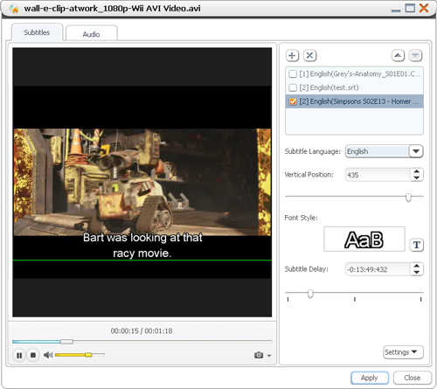Decrease Vertical Position with down arrow

point(417,178)
